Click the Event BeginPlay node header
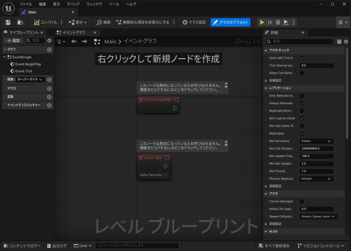This screenshot has width=351, height=251. 158,100
